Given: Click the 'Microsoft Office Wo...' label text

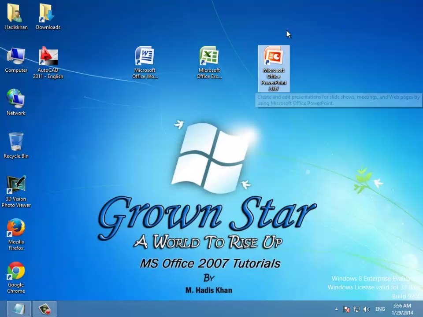Looking at the screenshot, I should pyautogui.click(x=145, y=74).
